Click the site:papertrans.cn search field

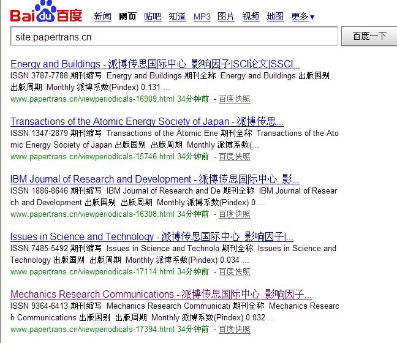pyautogui.click(x=174, y=37)
